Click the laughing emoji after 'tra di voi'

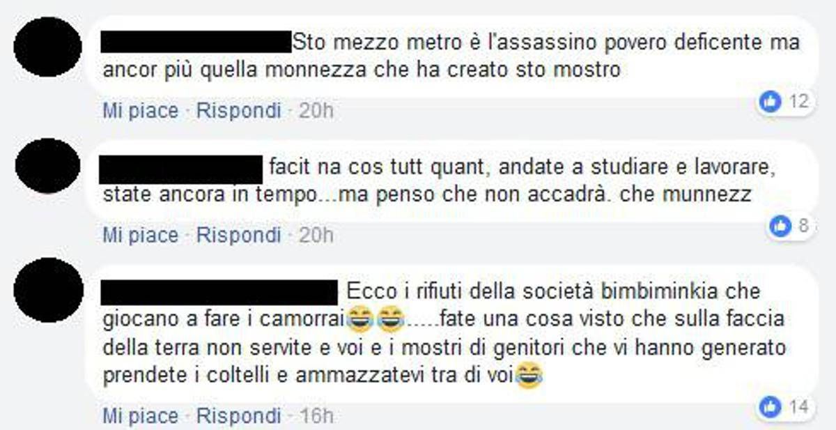coord(529,377)
